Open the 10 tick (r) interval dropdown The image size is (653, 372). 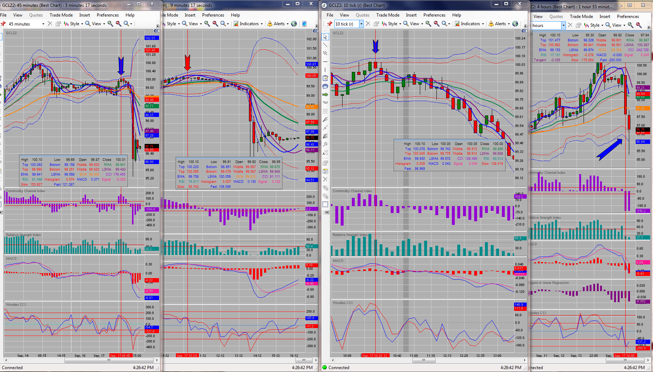click(x=361, y=24)
